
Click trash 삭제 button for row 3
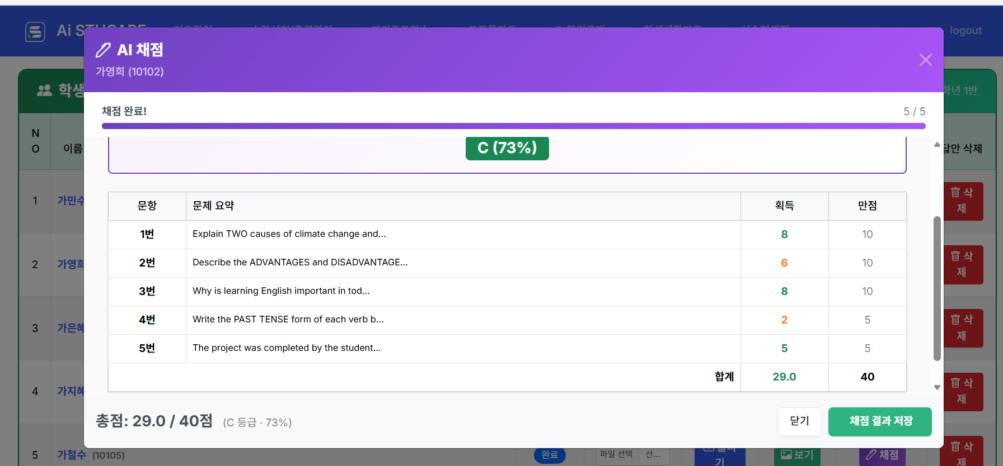pyautogui.click(x=963, y=328)
